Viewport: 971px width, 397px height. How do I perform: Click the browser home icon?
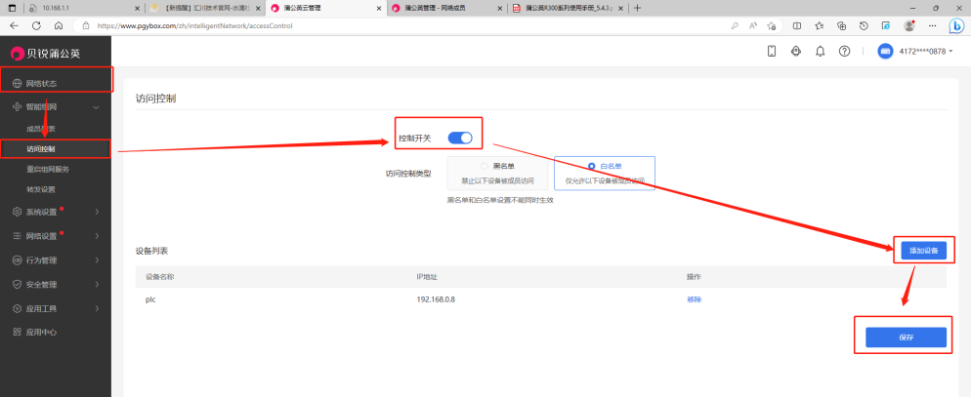coord(59,26)
